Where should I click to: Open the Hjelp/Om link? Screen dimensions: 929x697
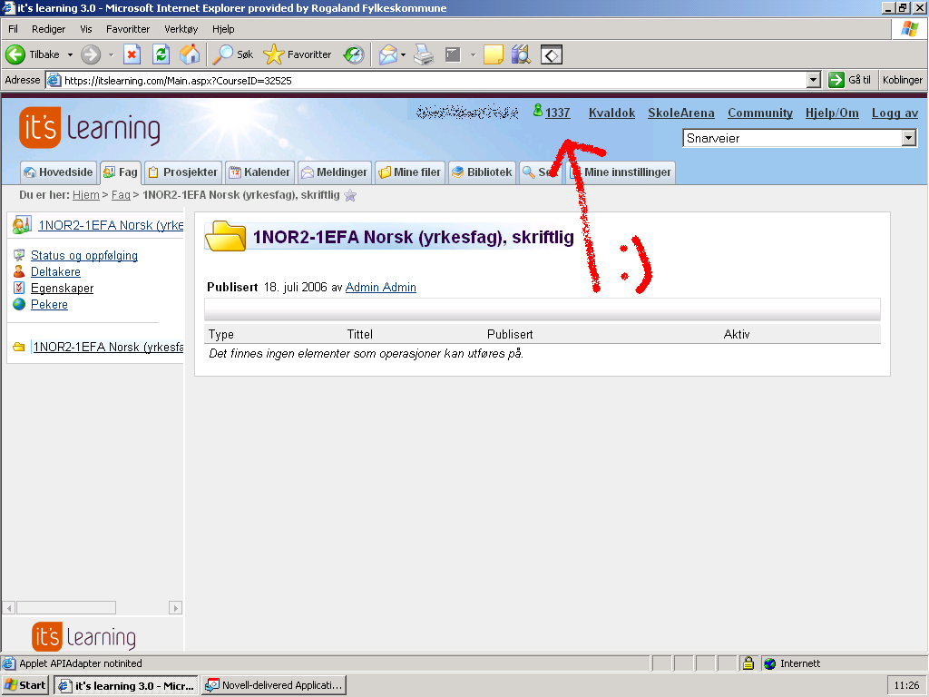(x=832, y=113)
